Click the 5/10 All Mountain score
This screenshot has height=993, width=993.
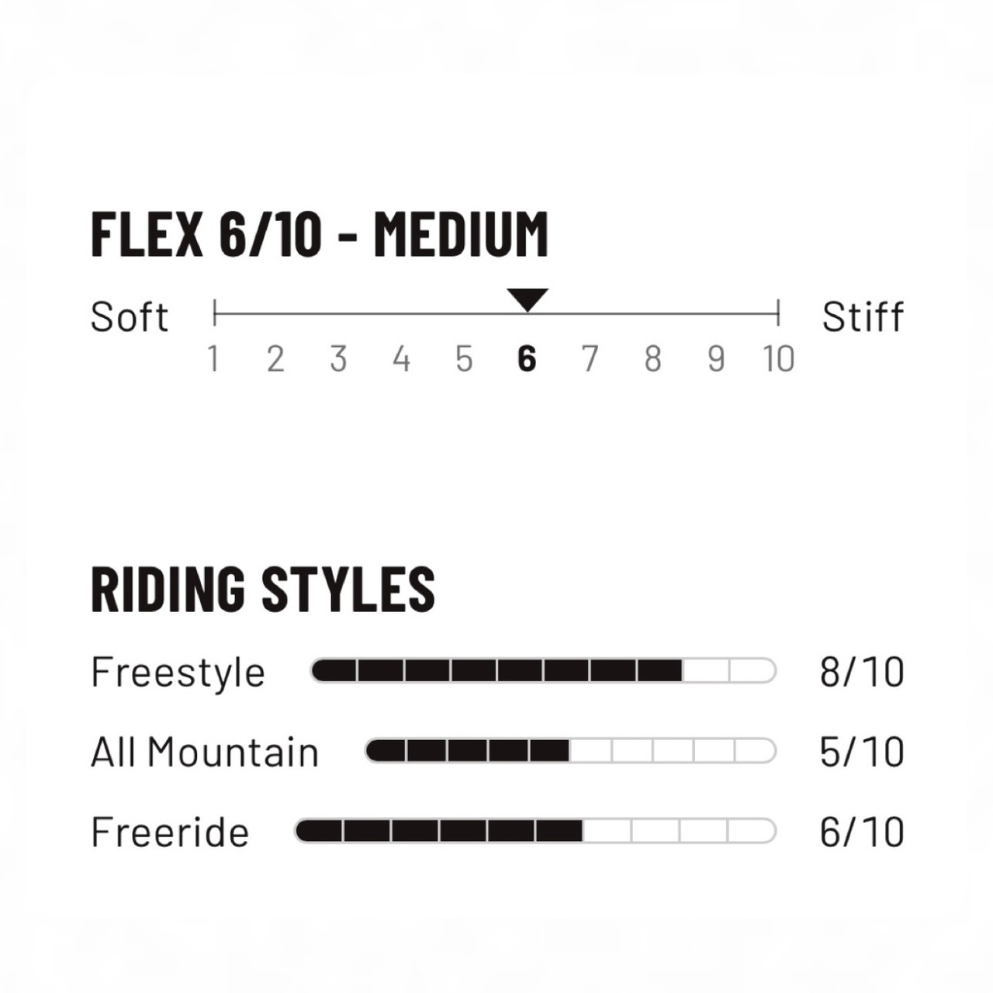862,752
